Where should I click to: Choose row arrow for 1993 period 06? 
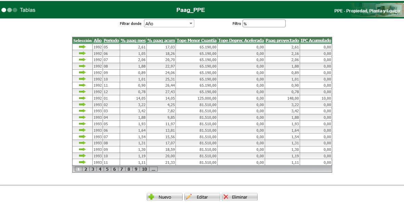coord(82,130)
